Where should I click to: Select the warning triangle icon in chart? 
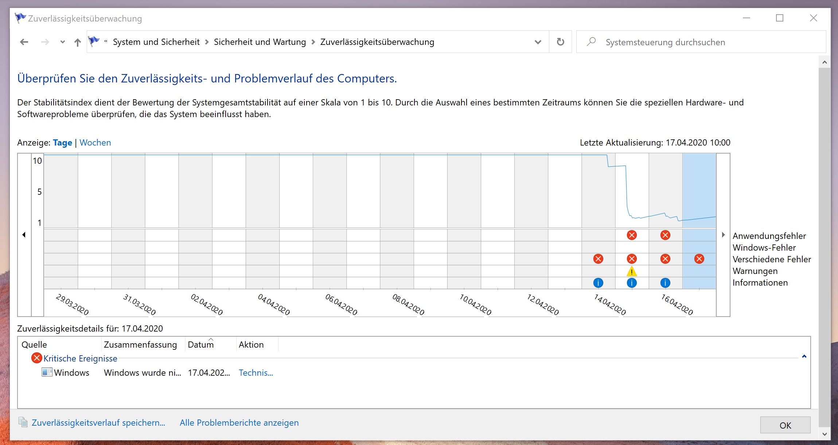(632, 271)
